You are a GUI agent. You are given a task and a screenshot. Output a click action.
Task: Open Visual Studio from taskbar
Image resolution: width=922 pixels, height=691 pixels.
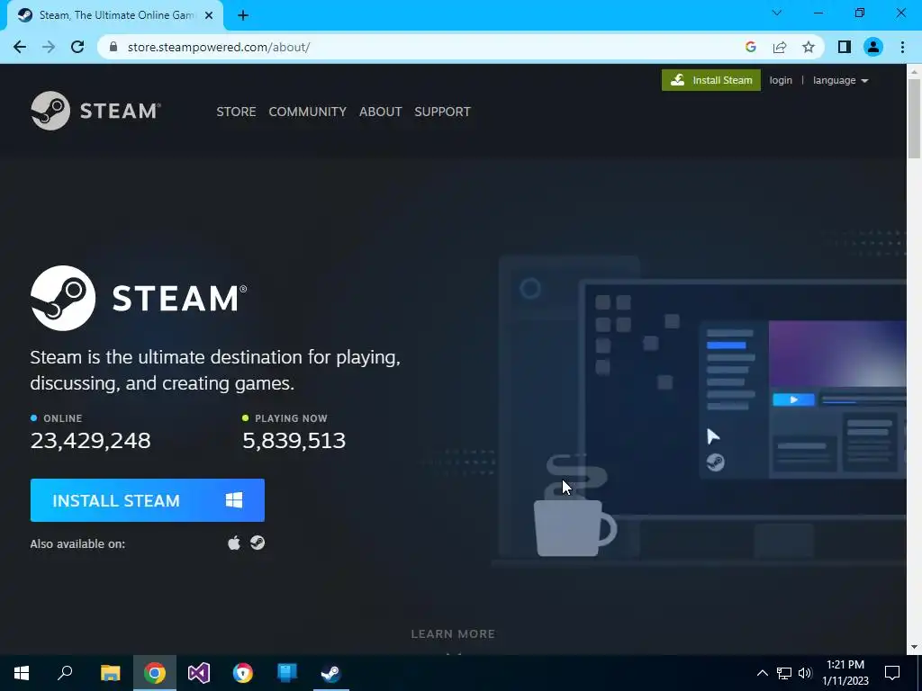tap(199, 673)
